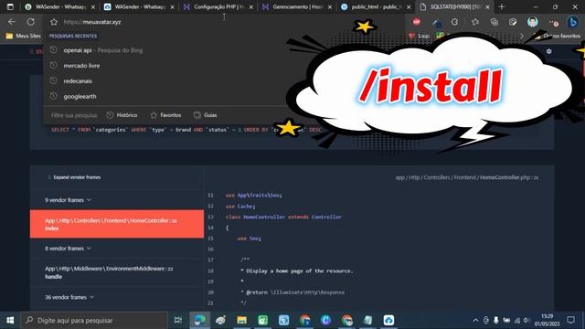This screenshot has height=329, width=585.
Task: Open the browser essentials icon
Action: pyautogui.click(x=513, y=22)
